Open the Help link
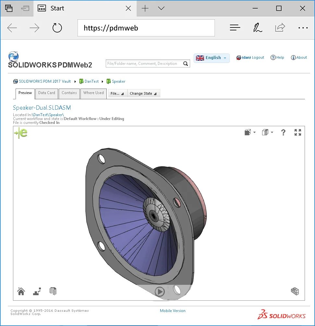Image resolution: width=315 pixels, height=326 pixels. point(277,57)
